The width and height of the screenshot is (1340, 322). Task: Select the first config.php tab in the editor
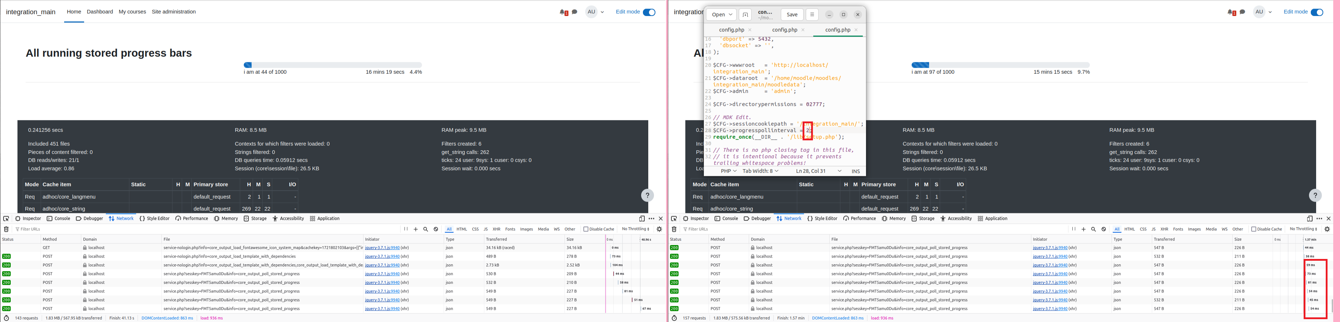(731, 30)
